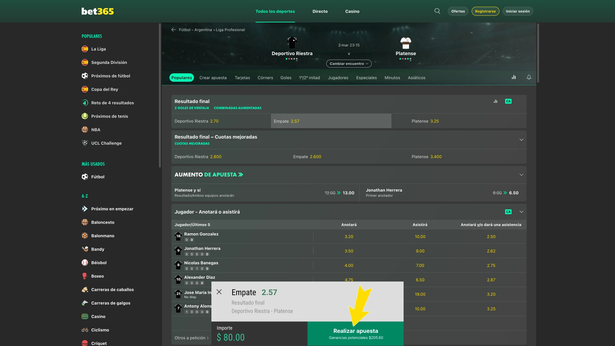Open Copa del Rey from the sidebar
Viewport: 615px width, 346px height.
click(104, 89)
